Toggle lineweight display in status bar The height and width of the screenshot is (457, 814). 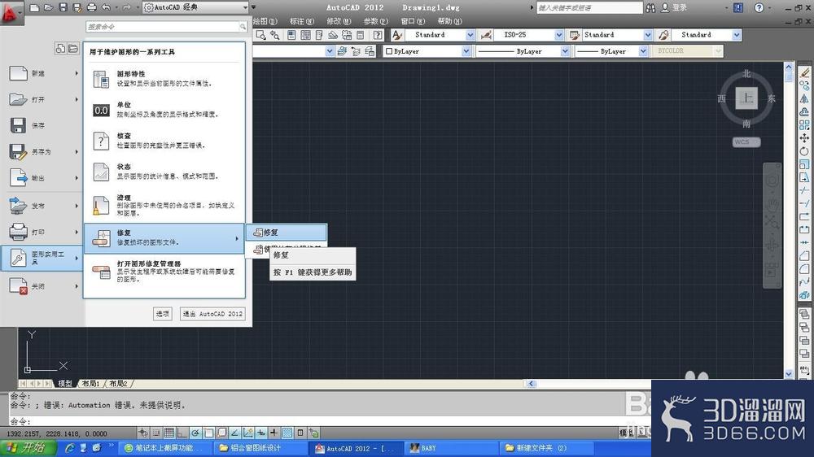274,433
